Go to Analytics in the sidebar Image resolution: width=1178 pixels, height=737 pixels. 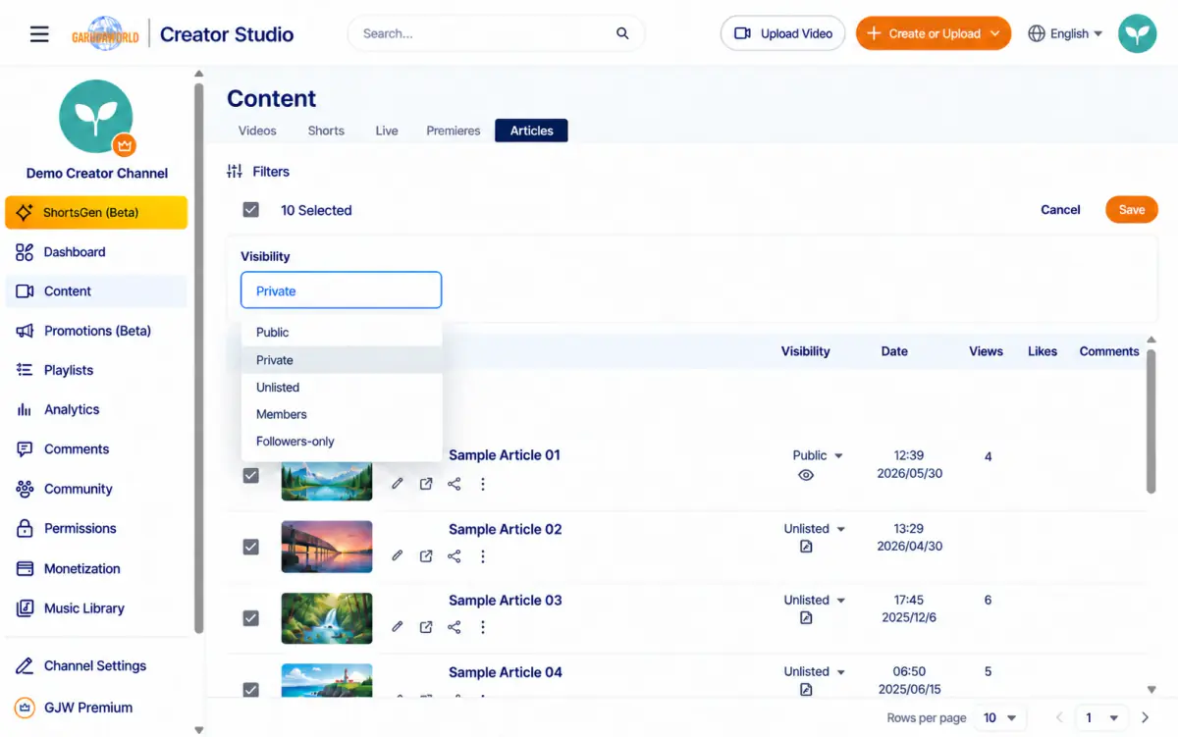[x=72, y=409]
